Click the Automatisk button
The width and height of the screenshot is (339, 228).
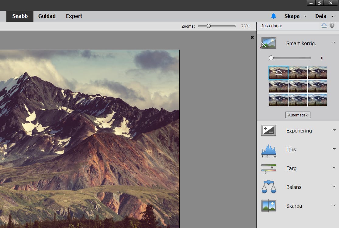pos(298,115)
